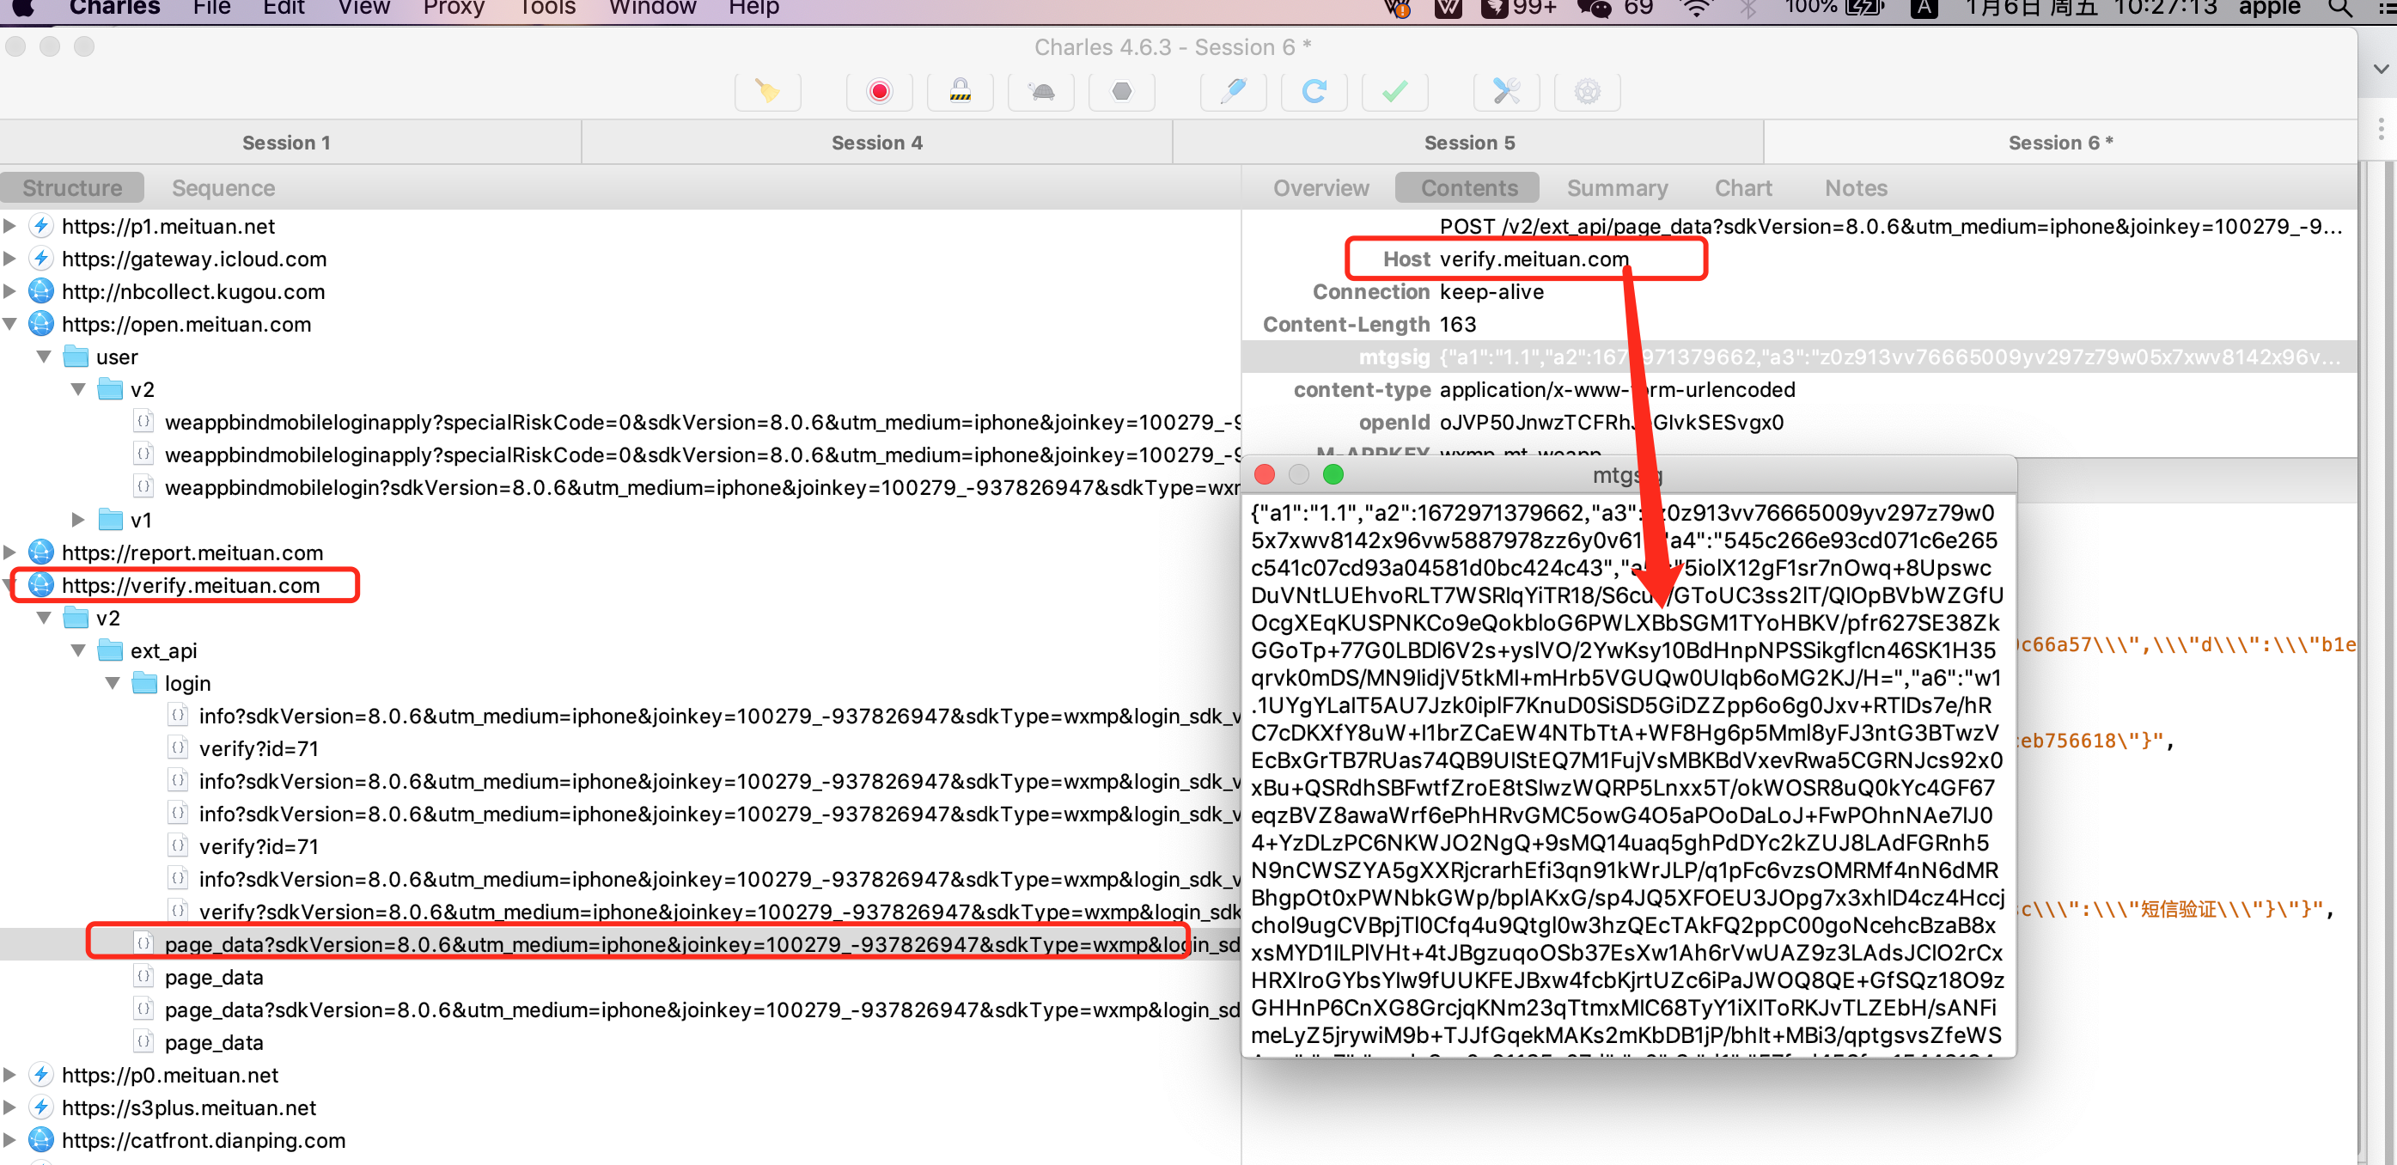This screenshot has width=2397, height=1165.
Task: Click the folder icon of ext_api
Action: coord(110,650)
